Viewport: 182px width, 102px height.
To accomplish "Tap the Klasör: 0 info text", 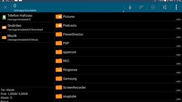I will [6, 98].
